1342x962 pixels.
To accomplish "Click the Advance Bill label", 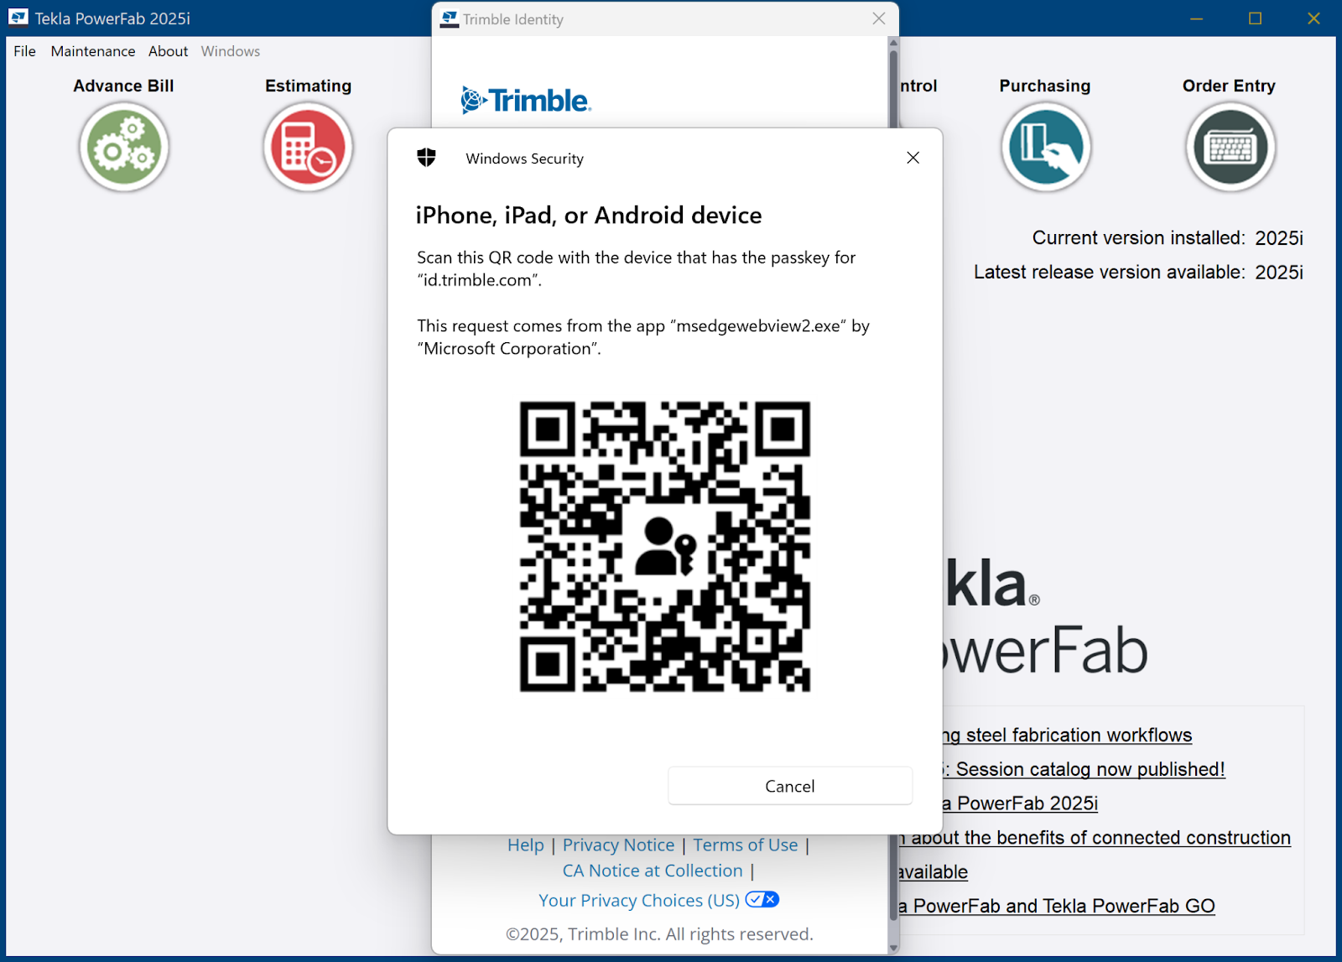I will coord(124,86).
